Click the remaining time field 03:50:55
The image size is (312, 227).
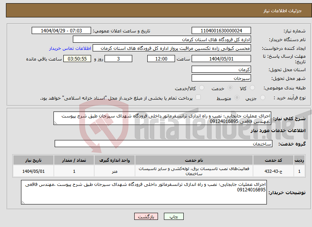[77, 59]
